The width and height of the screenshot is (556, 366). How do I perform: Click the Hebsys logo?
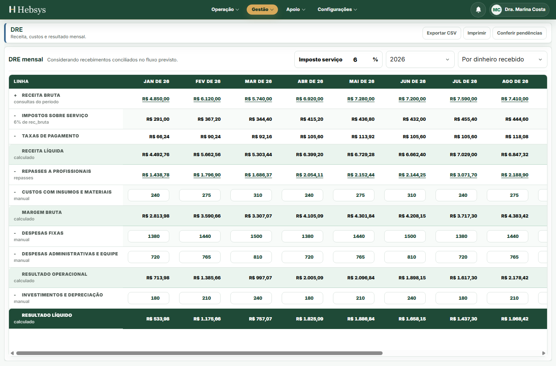click(27, 9)
